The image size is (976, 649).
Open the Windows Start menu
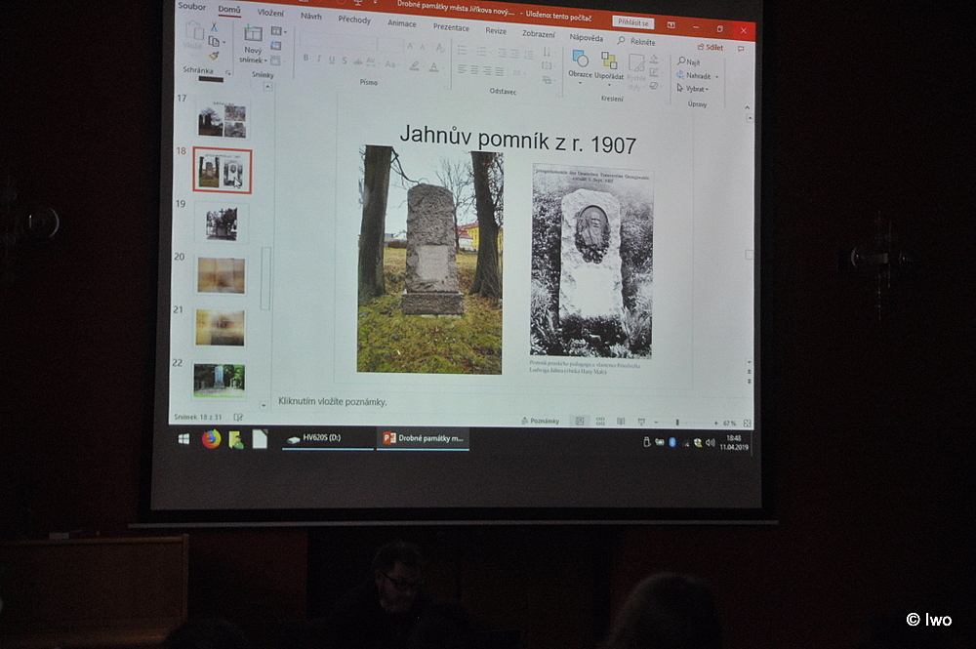click(x=183, y=438)
